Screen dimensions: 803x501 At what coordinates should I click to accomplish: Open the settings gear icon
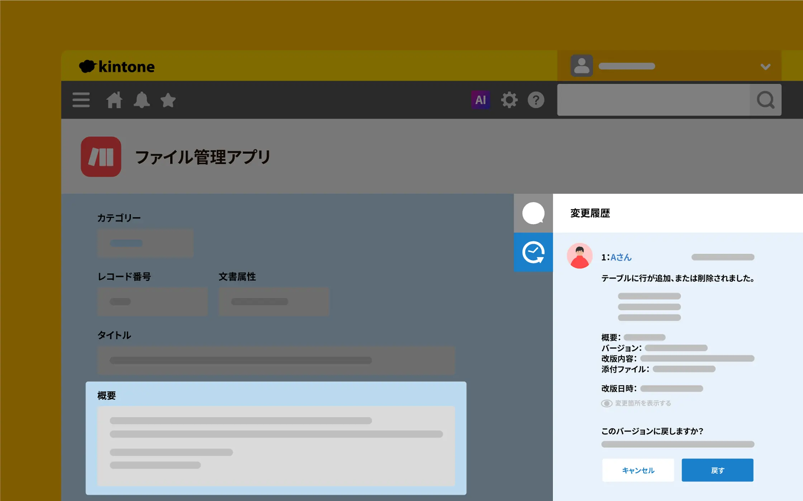pyautogui.click(x=509, y=100)
